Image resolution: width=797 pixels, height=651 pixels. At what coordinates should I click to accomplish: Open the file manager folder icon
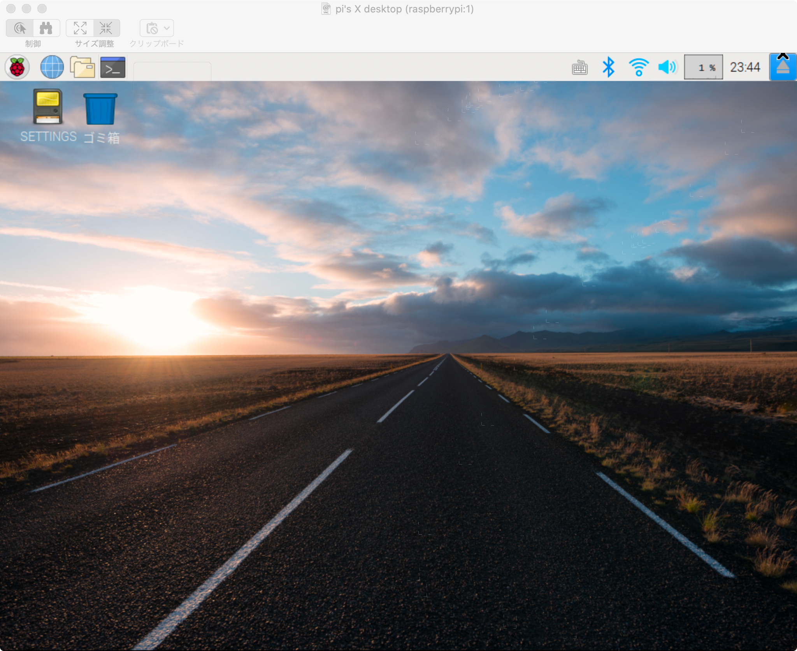click(x=83, y=67)
